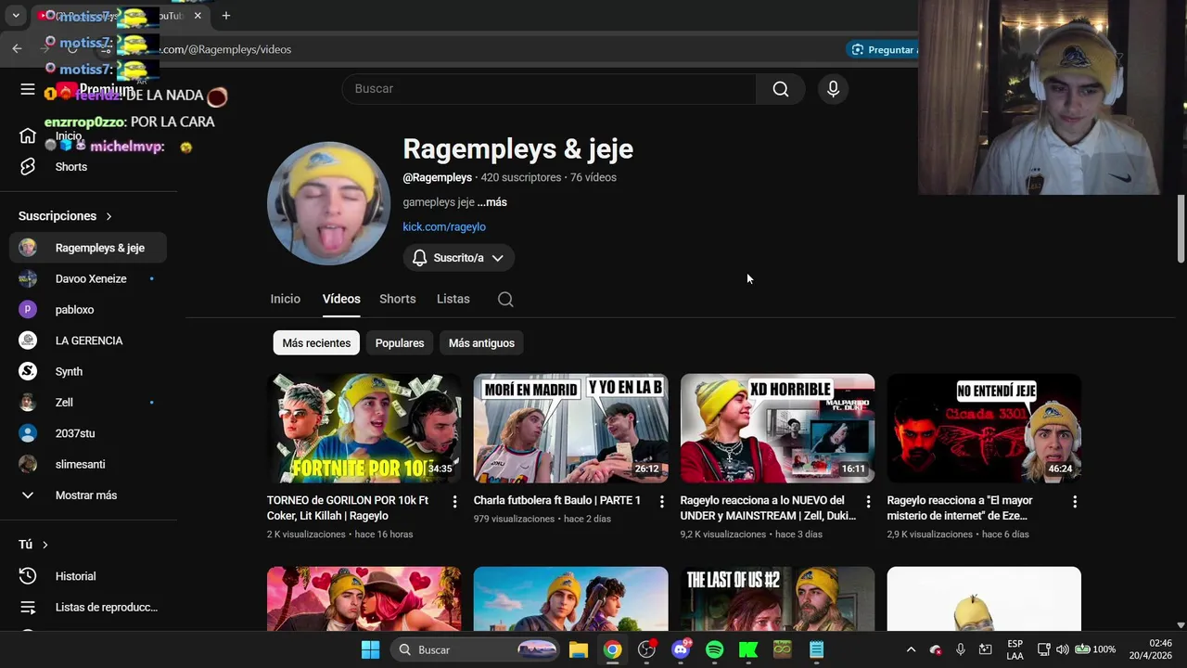This screenshot has height=668, width=1187.
Task: Switch to the Listas tab
Action: [x=453, y=299]
